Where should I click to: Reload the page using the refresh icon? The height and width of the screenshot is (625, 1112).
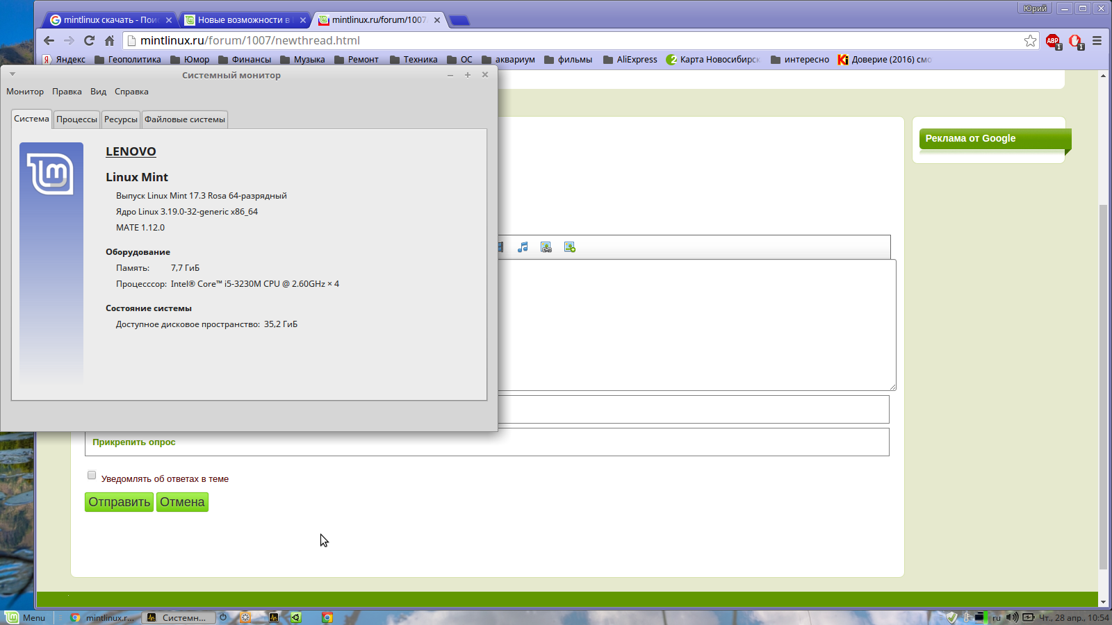coord(89,41)
